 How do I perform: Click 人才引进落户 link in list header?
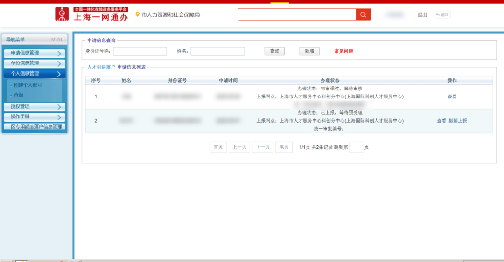pyautogui.click(x=101, y=67)
